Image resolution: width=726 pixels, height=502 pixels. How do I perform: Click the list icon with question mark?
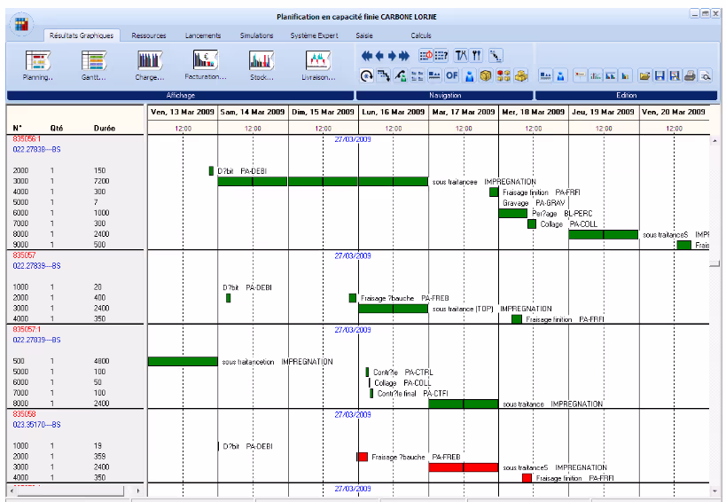[x=441, y=56]
